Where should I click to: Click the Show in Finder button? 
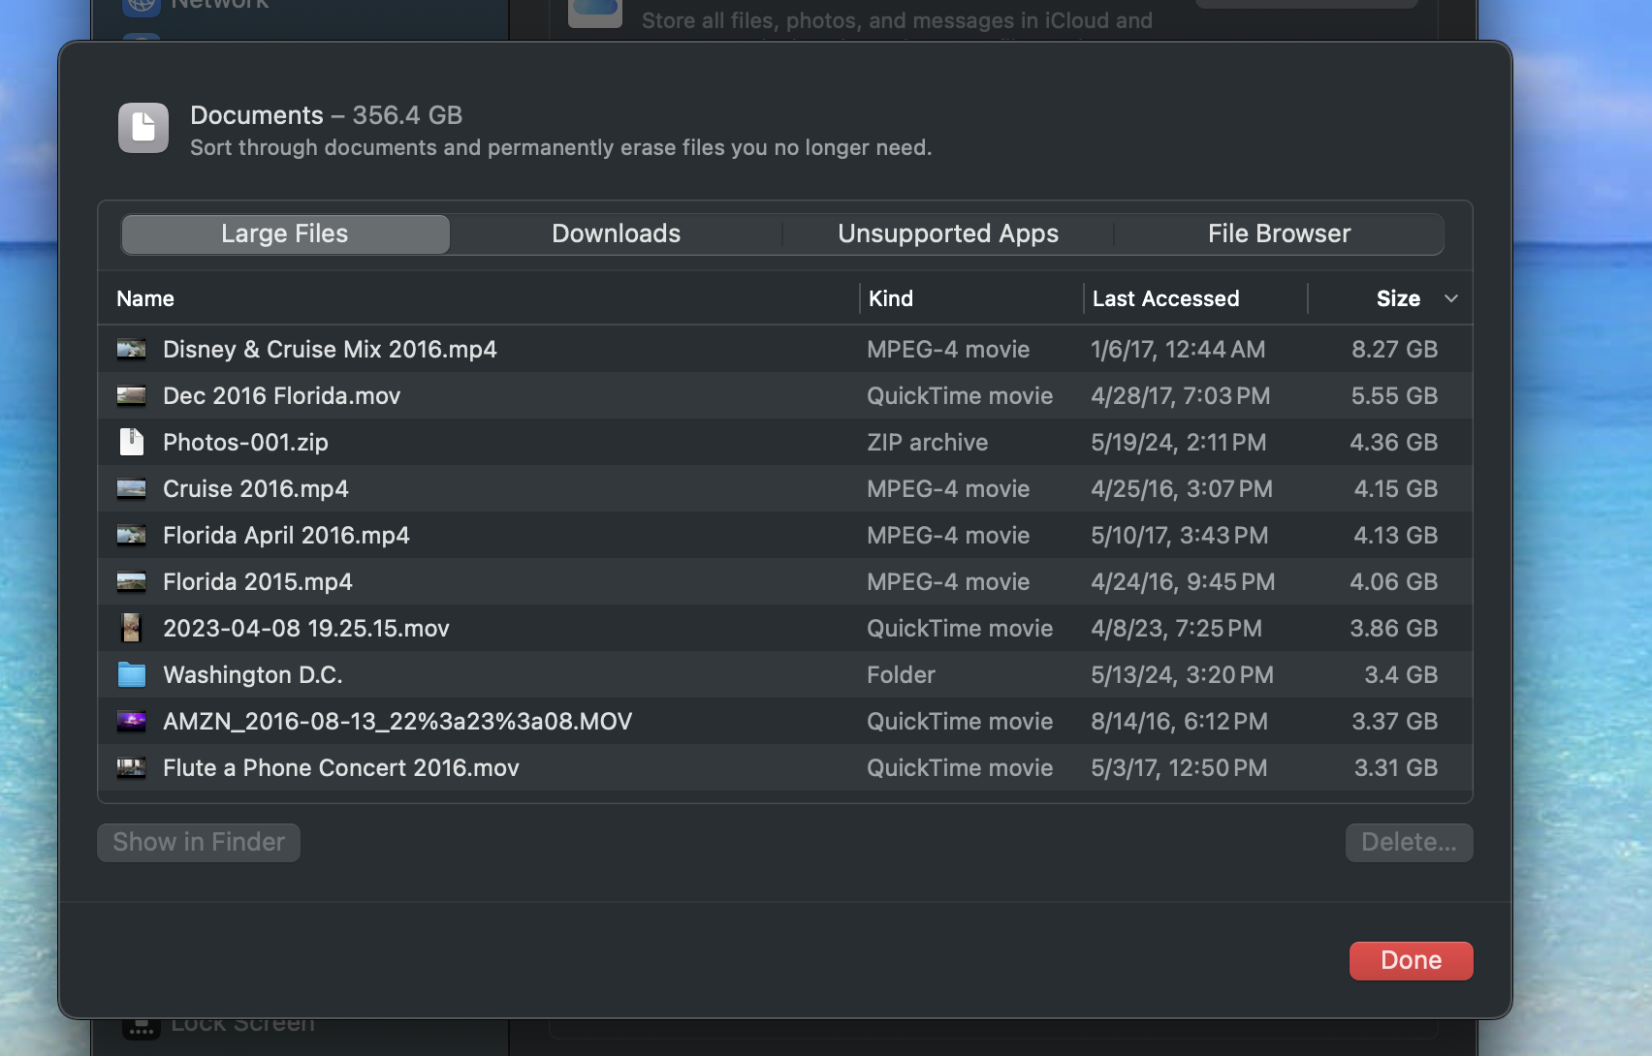pos(199,842)
